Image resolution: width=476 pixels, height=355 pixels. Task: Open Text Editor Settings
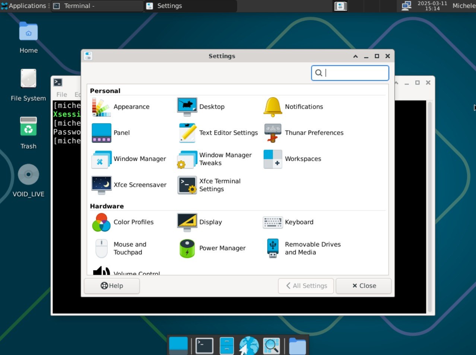[218, 133]
